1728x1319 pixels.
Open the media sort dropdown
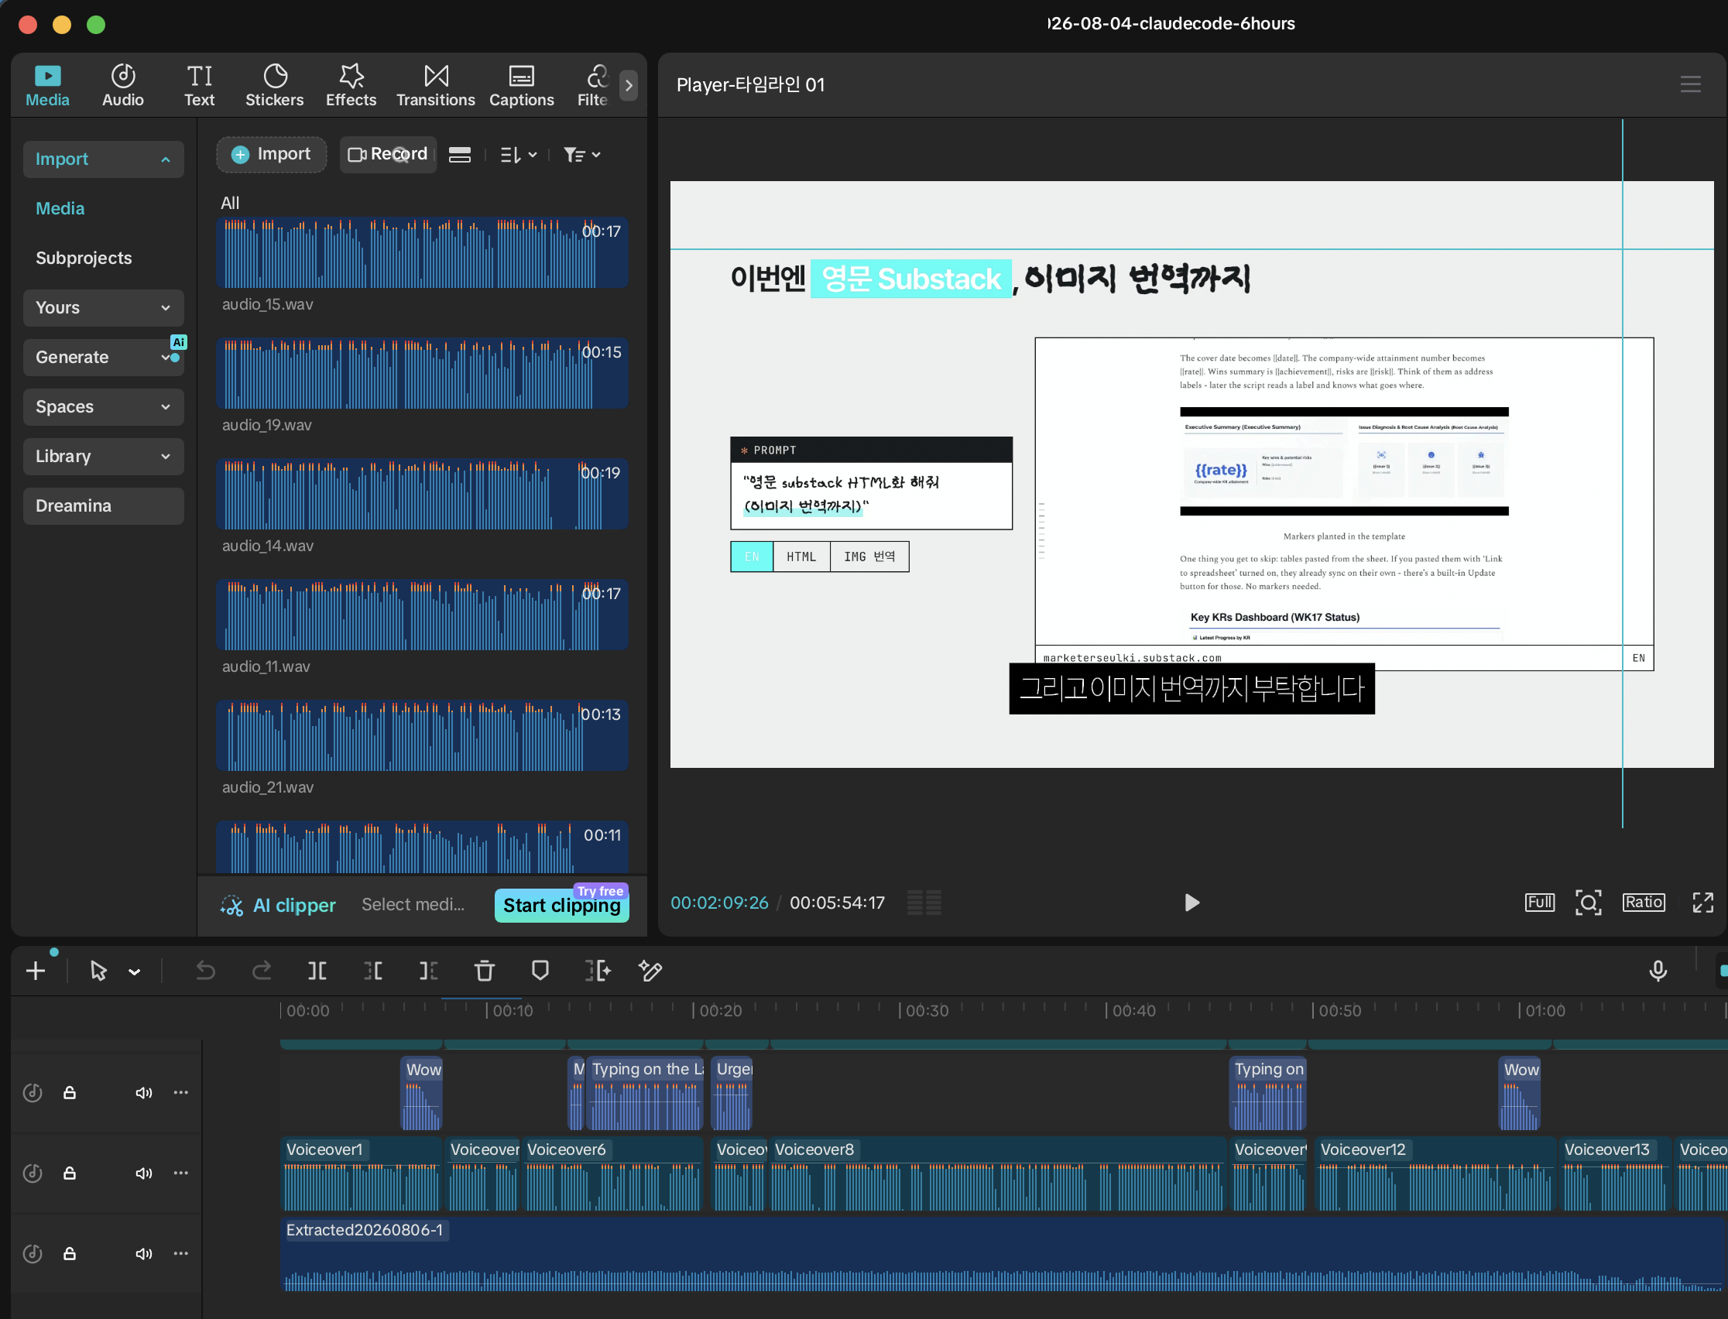[x=519, y=155]
